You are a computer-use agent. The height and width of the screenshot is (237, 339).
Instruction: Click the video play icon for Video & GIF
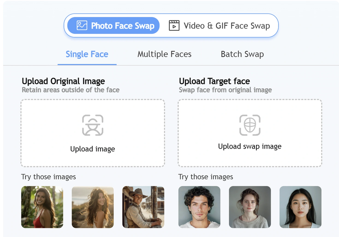tap(174, 26)
